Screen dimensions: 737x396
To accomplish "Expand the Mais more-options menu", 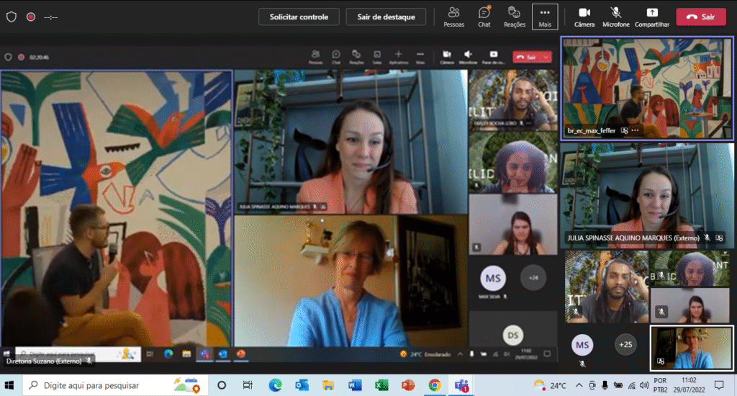I will tap(545, 17).
